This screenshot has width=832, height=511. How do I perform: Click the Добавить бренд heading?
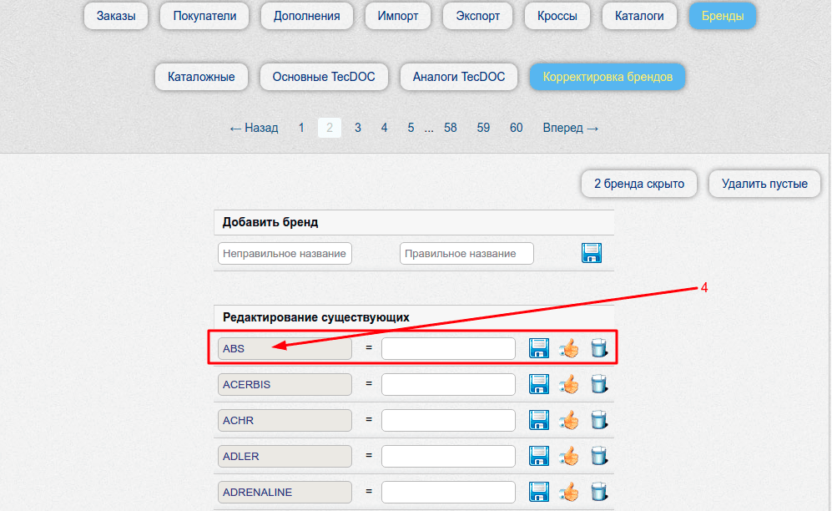(x=270, y=222)
